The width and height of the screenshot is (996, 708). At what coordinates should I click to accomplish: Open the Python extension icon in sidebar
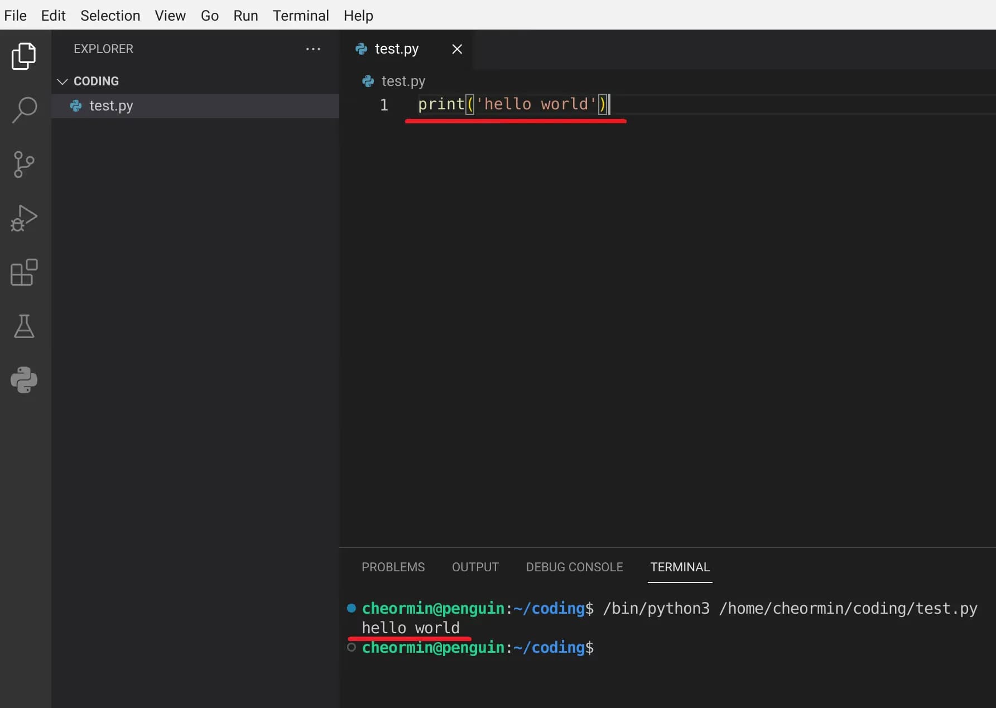point(23,381)
